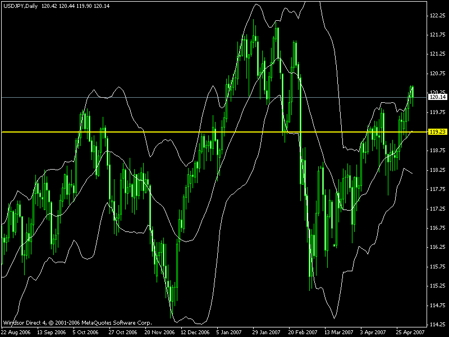Select the yellow horizontal line at 119.23
The height and width of the screenshot is (337, 449).
(214, 132)
